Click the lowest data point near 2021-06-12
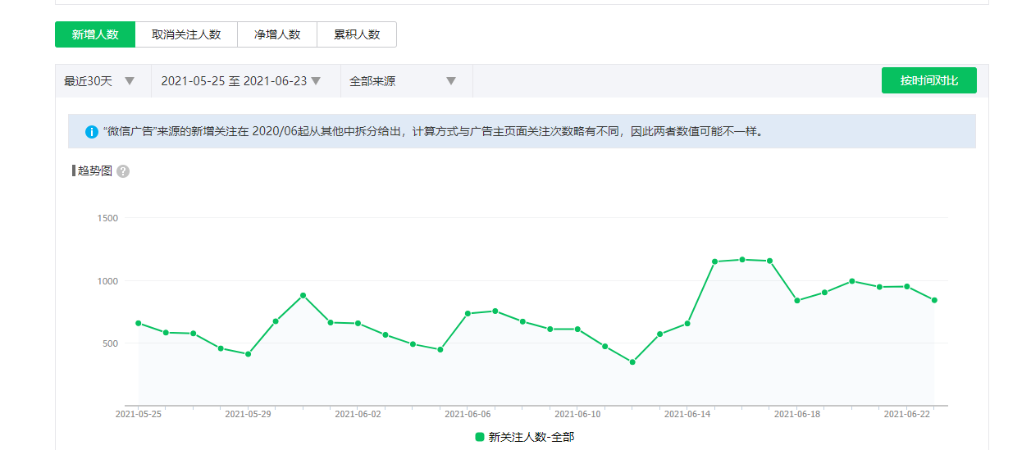The image size is (1031, 450). (x=632, y=361)
